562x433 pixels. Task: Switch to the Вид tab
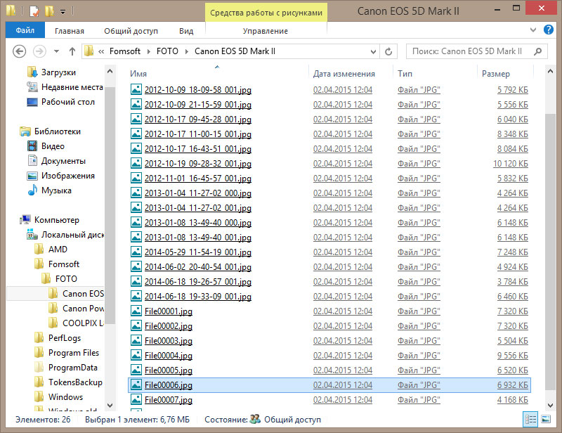[186, 30]
